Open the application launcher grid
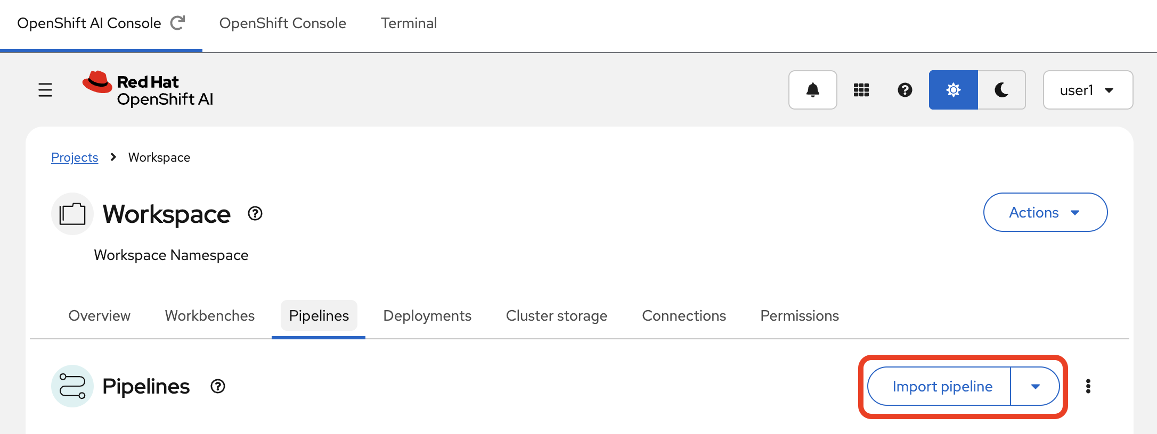Viewport: 1157px width, 434px height. point(861,90)
